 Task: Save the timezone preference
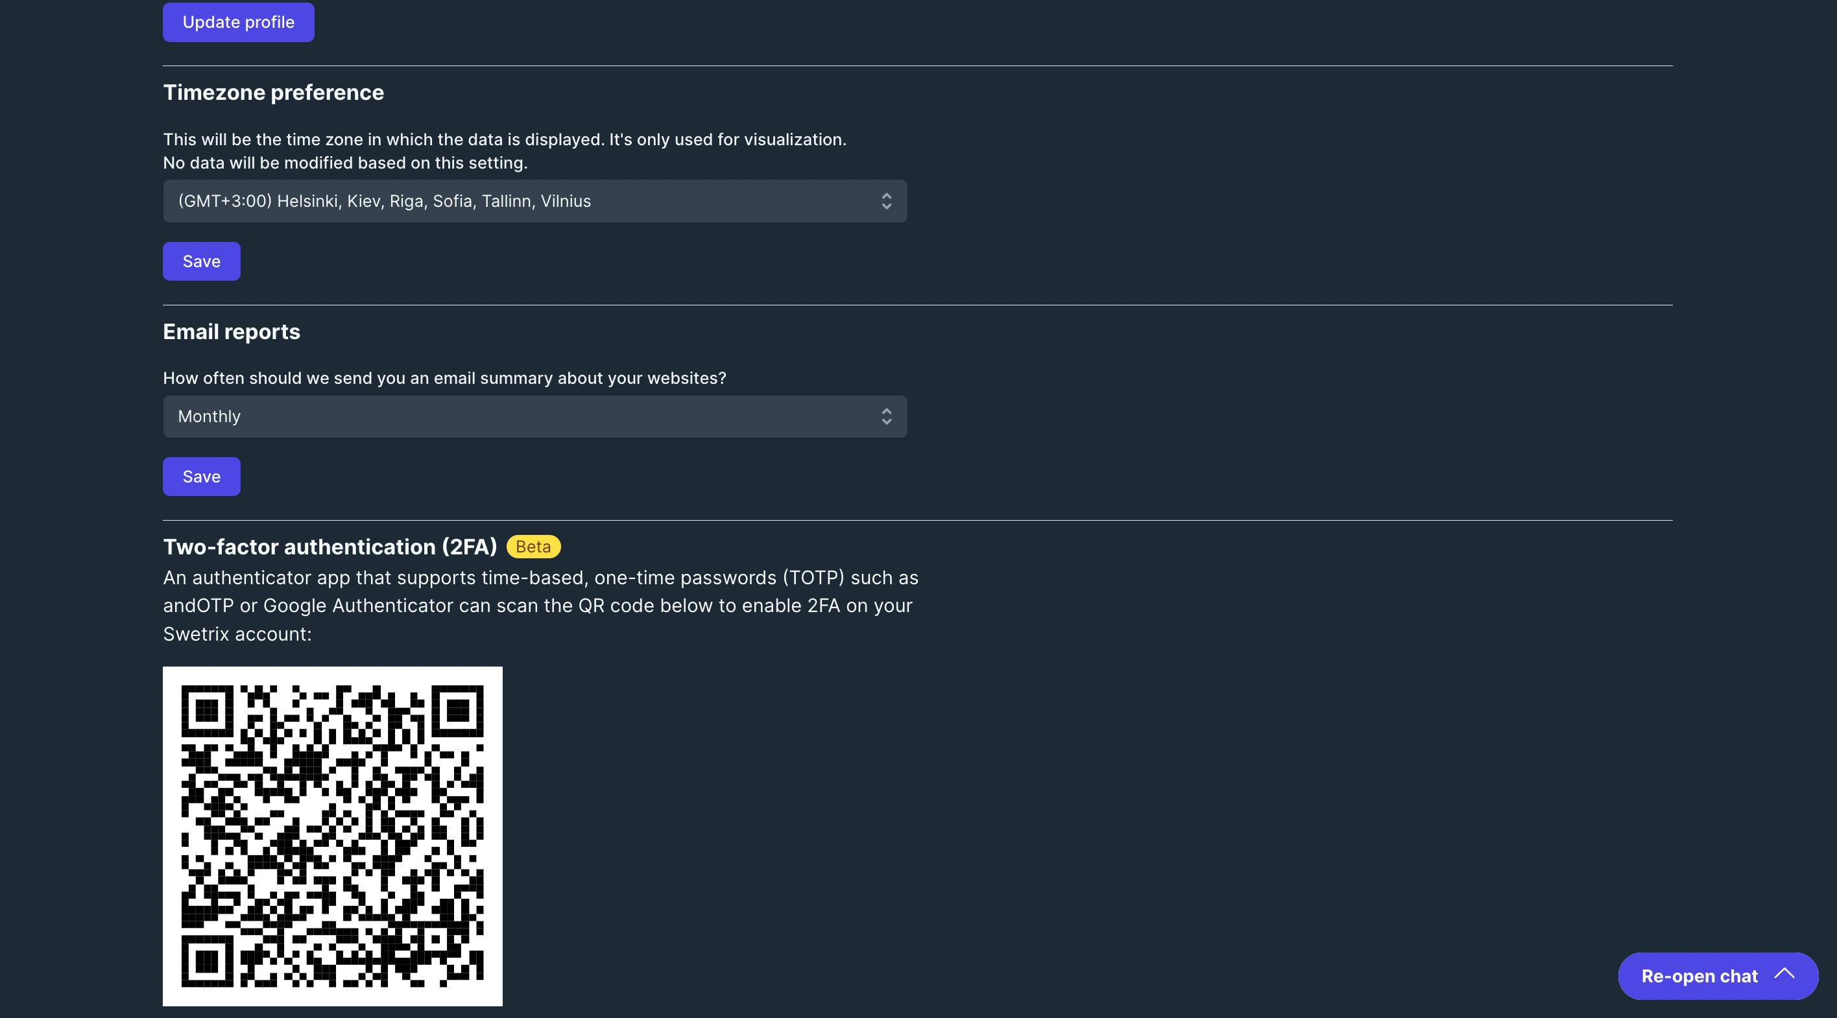[x=201, y=261]
